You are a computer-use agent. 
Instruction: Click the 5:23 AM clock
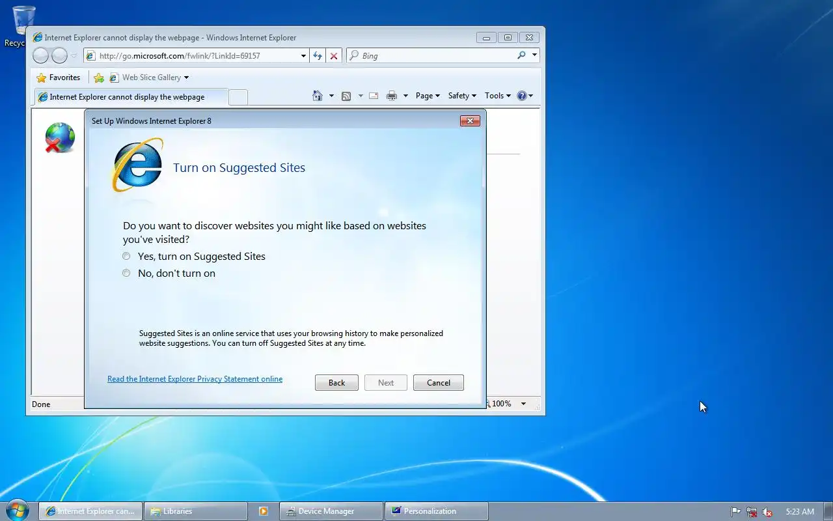[800, 512]
